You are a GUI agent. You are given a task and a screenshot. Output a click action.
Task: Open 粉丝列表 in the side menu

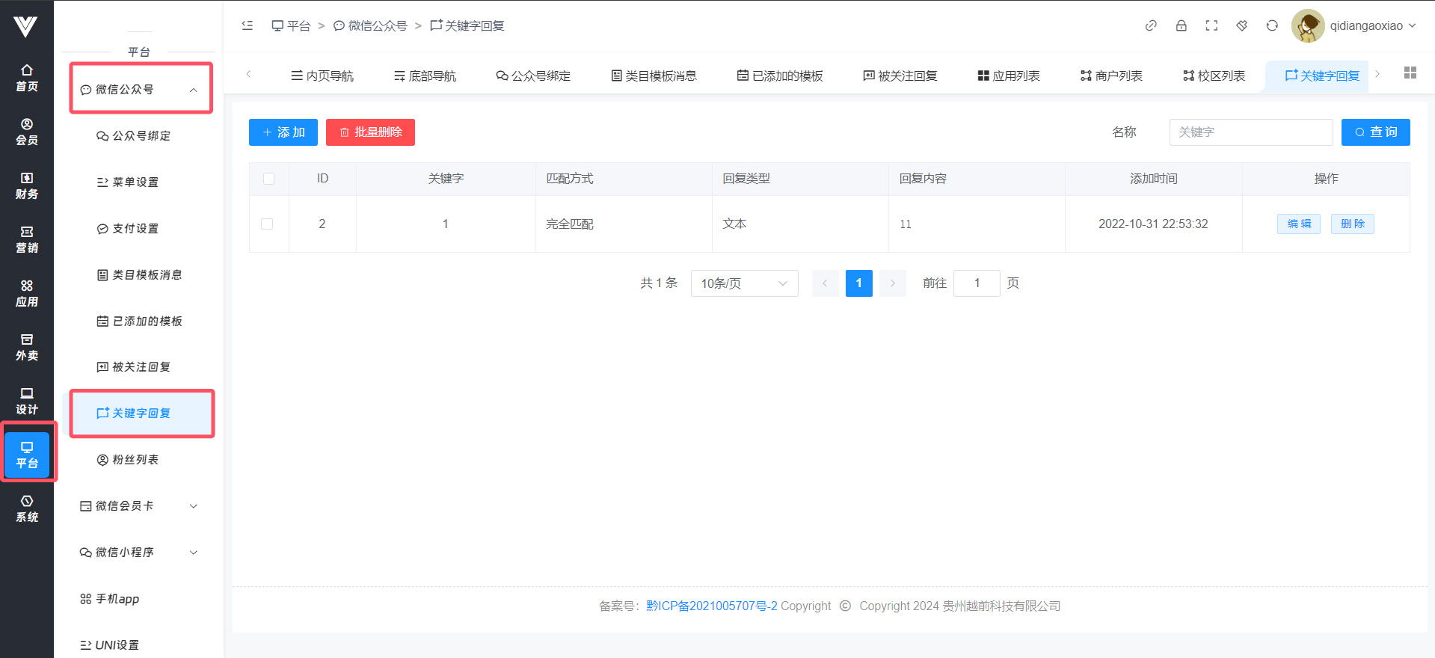click(x=135, y=460)
